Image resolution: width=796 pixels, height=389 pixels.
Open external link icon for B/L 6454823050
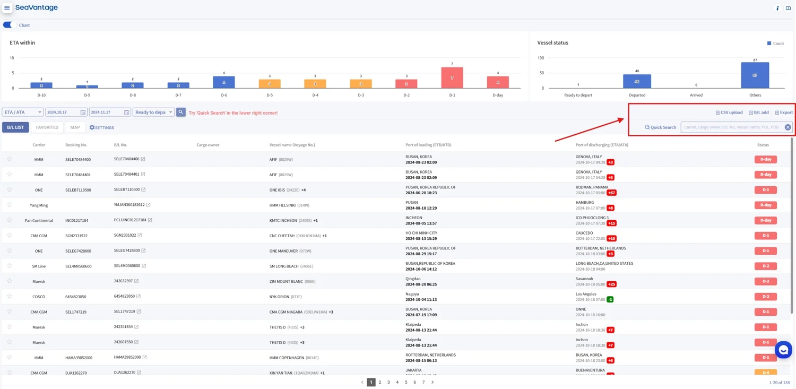139,296
